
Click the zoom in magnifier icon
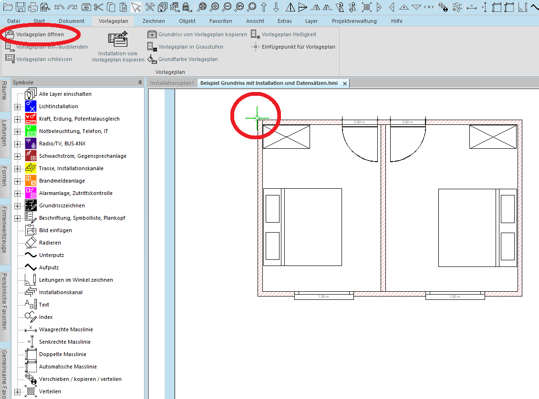click(214, 7)
